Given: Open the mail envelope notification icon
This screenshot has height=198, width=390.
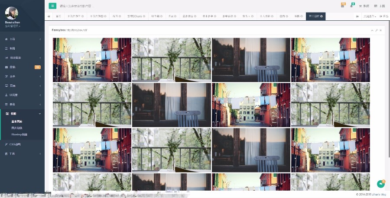Looking at the screenshot, I should click(x=342, y=6).
